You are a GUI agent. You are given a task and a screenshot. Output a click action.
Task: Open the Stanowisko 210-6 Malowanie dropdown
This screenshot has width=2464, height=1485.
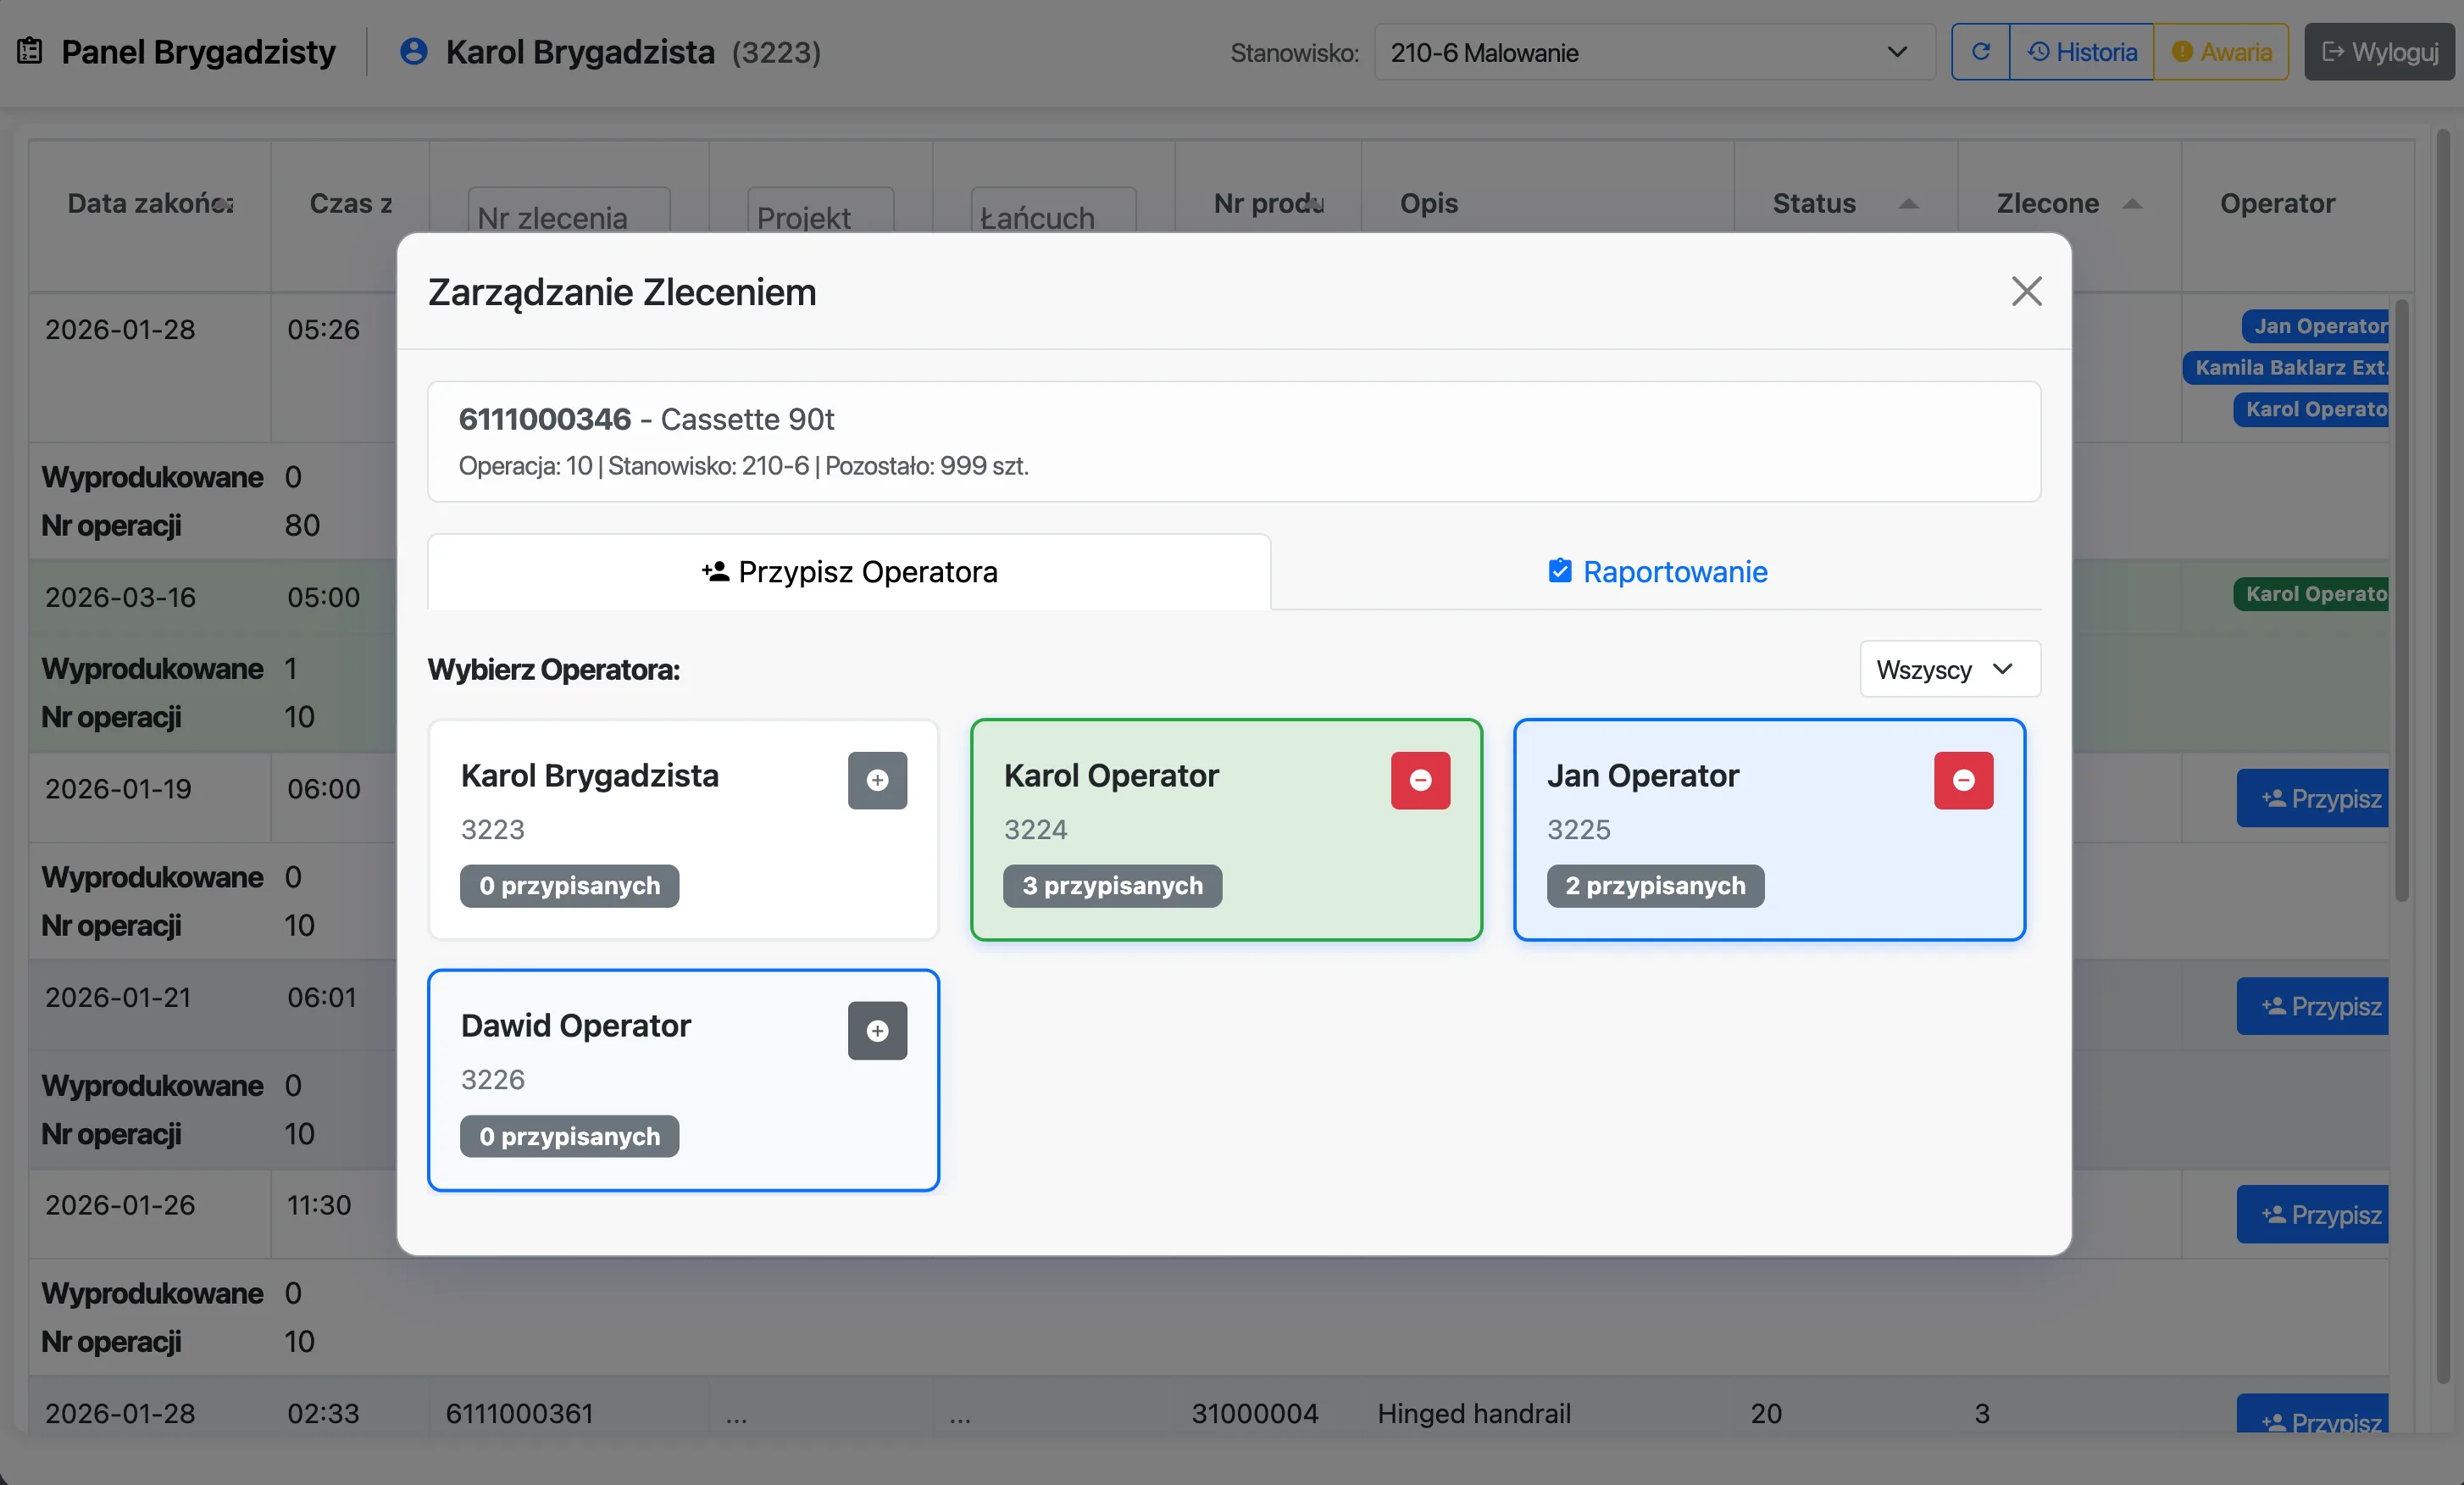point(1654,52)
